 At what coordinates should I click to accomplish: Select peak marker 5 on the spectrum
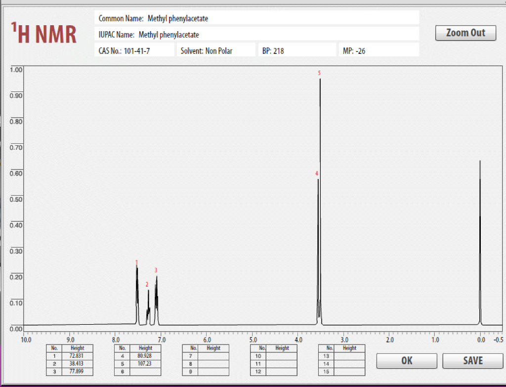click(319, 73)
